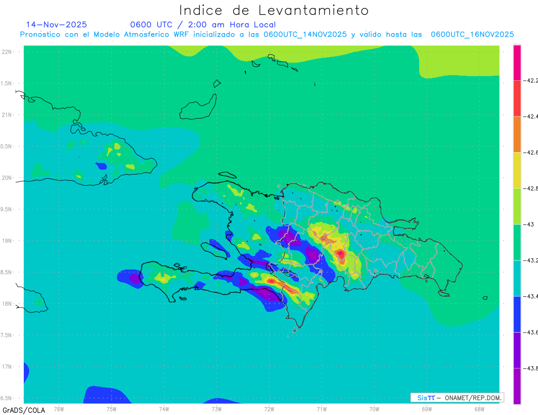Click the '75W' longitude label
The height and width of the screenshot is (415, 538).
point(112,409)
